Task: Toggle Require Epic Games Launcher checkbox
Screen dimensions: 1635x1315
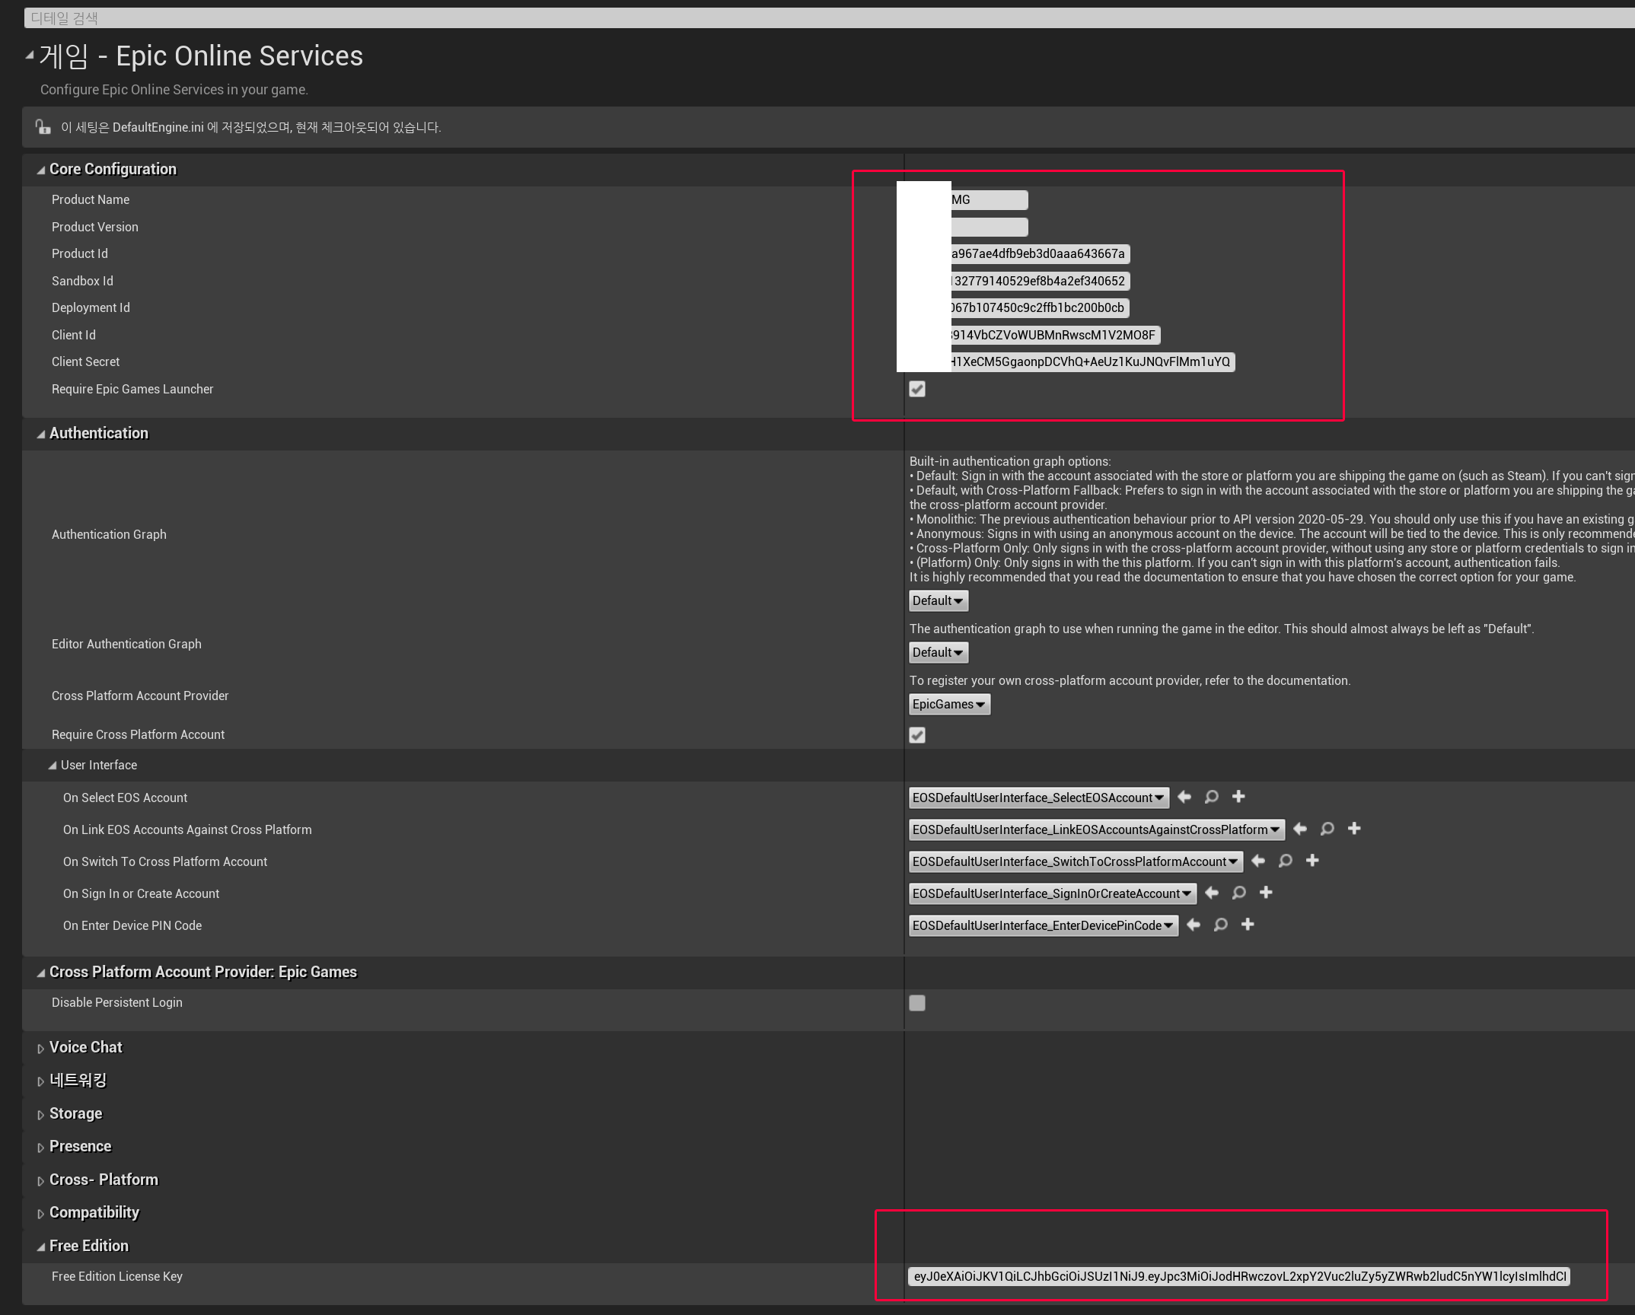Action: pyautogui.click(x=917, y=389)
